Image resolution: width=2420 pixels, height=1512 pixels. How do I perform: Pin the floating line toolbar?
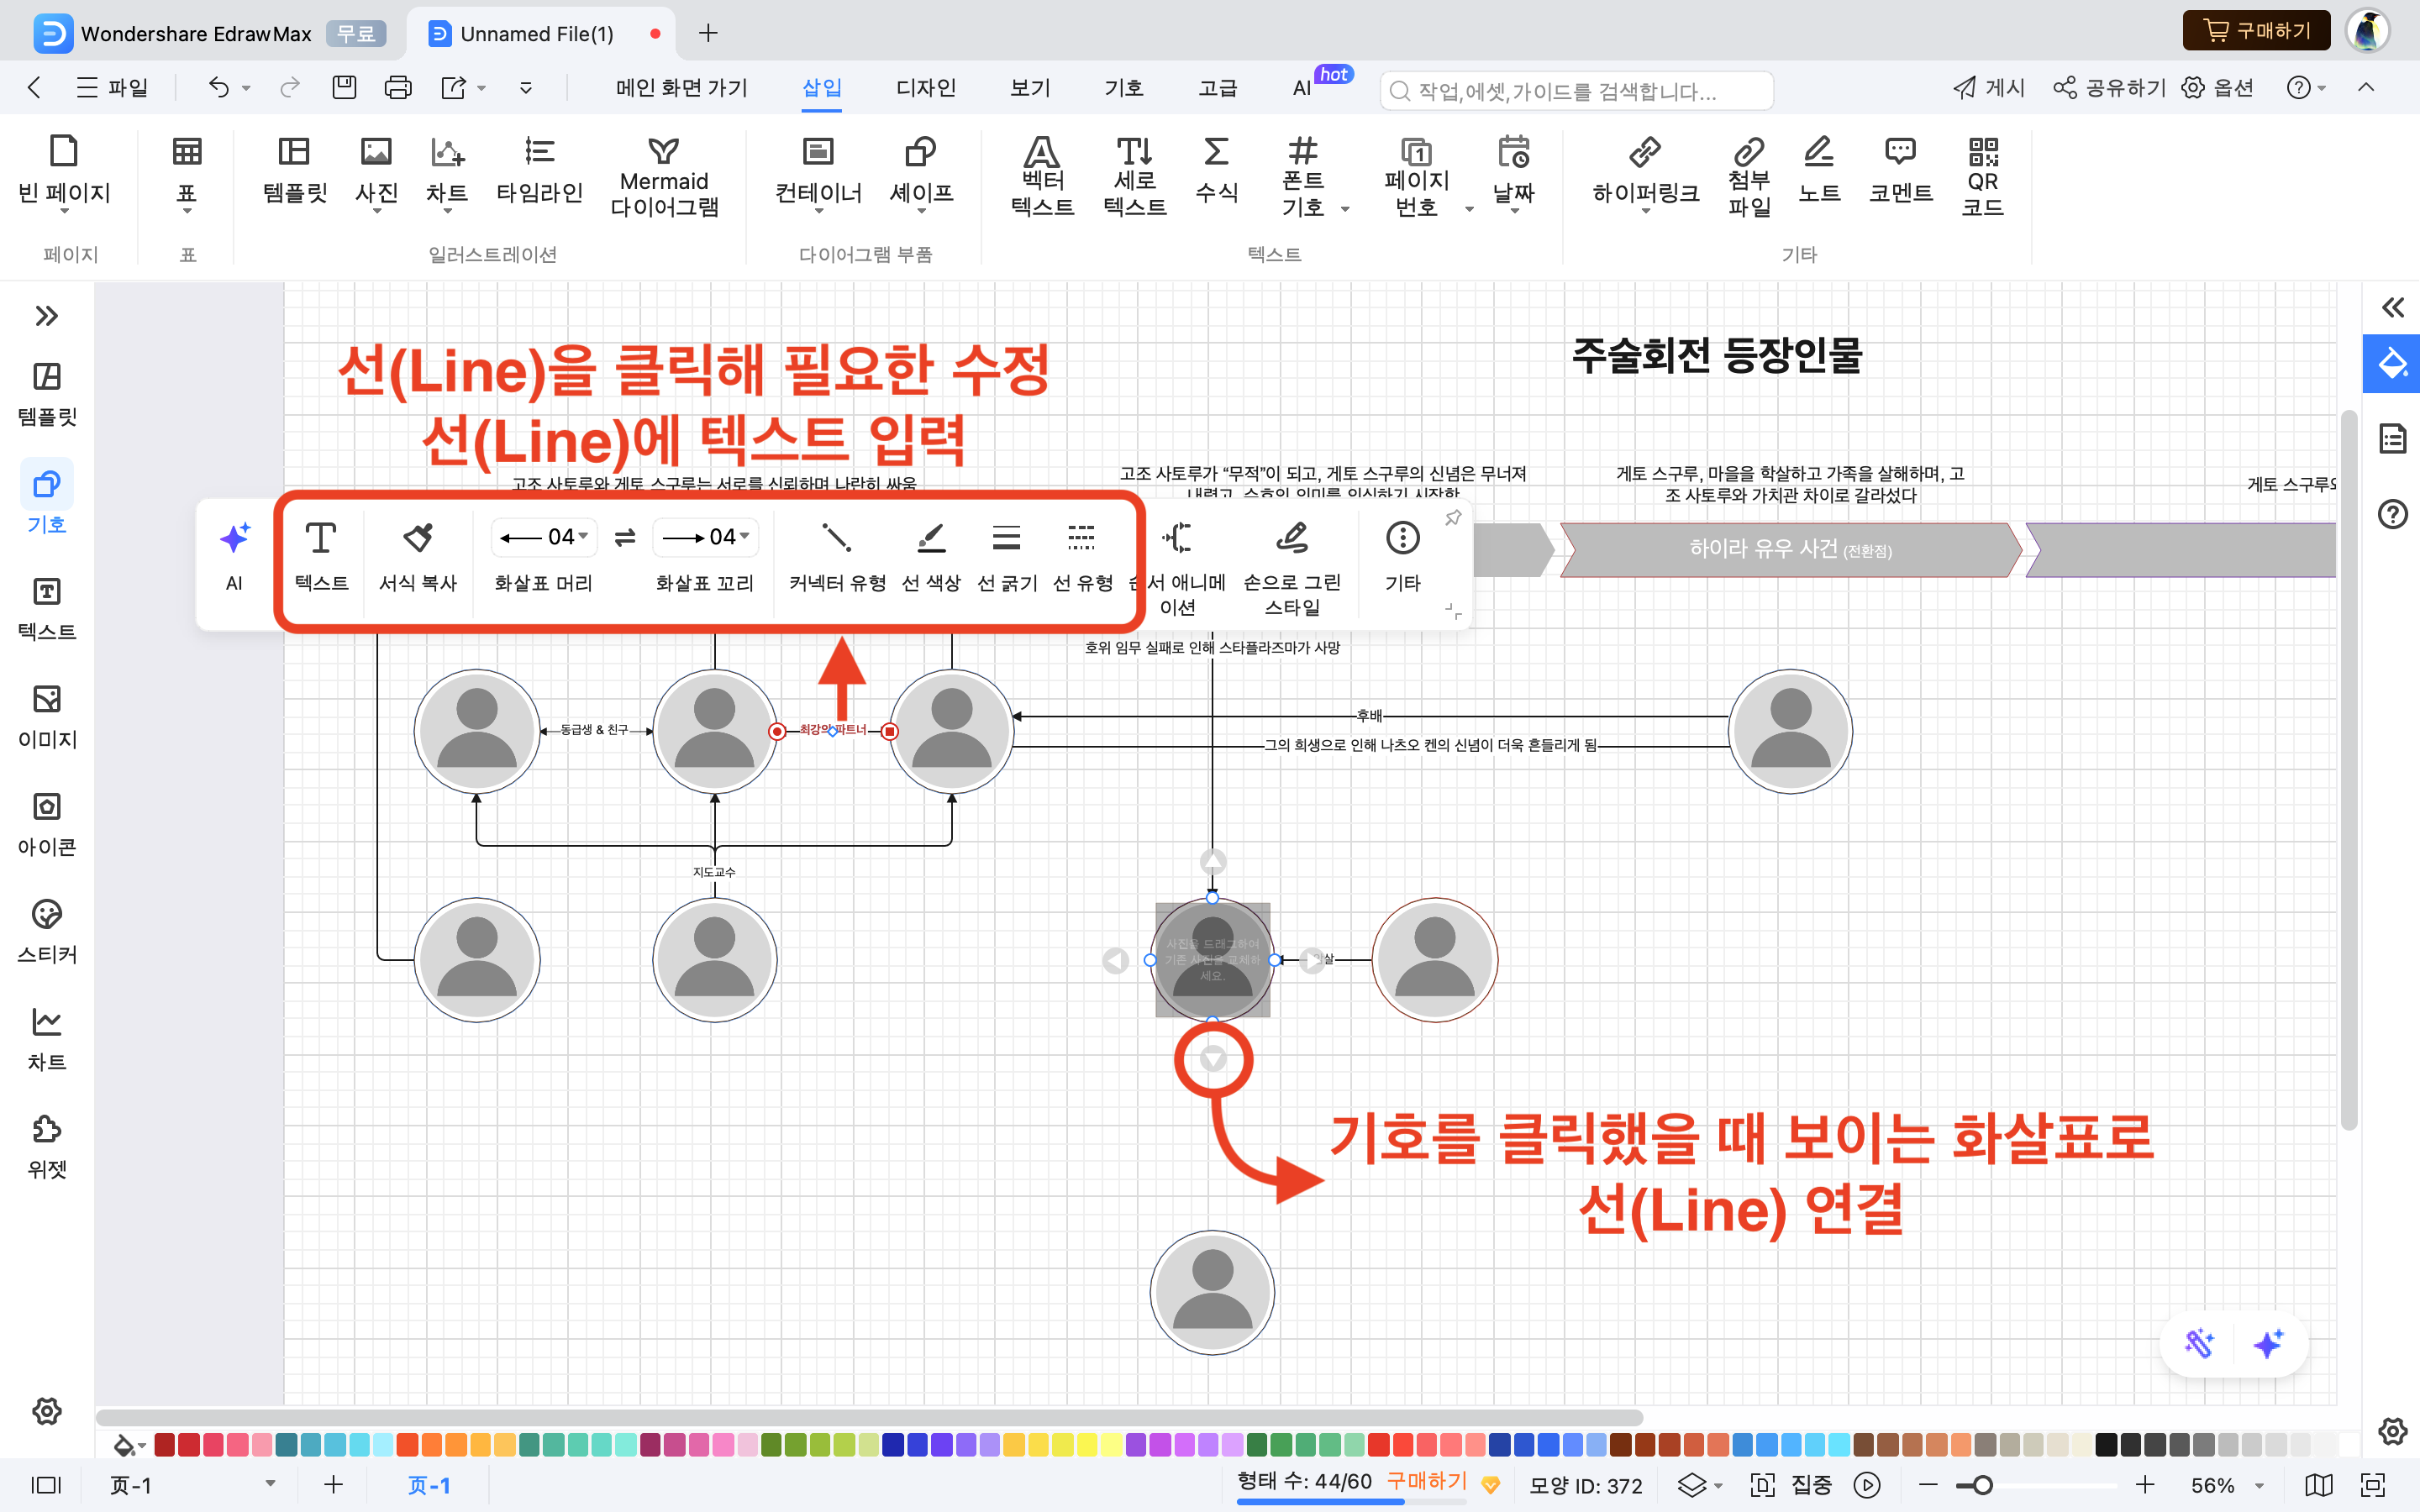tap(1453, 517)
